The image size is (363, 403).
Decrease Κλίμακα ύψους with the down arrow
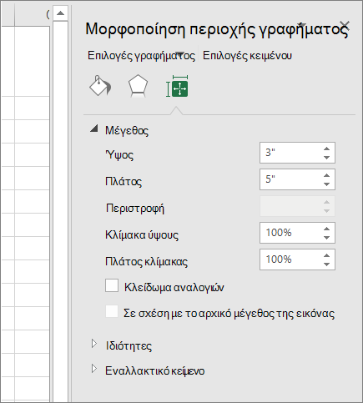point(326,238)
